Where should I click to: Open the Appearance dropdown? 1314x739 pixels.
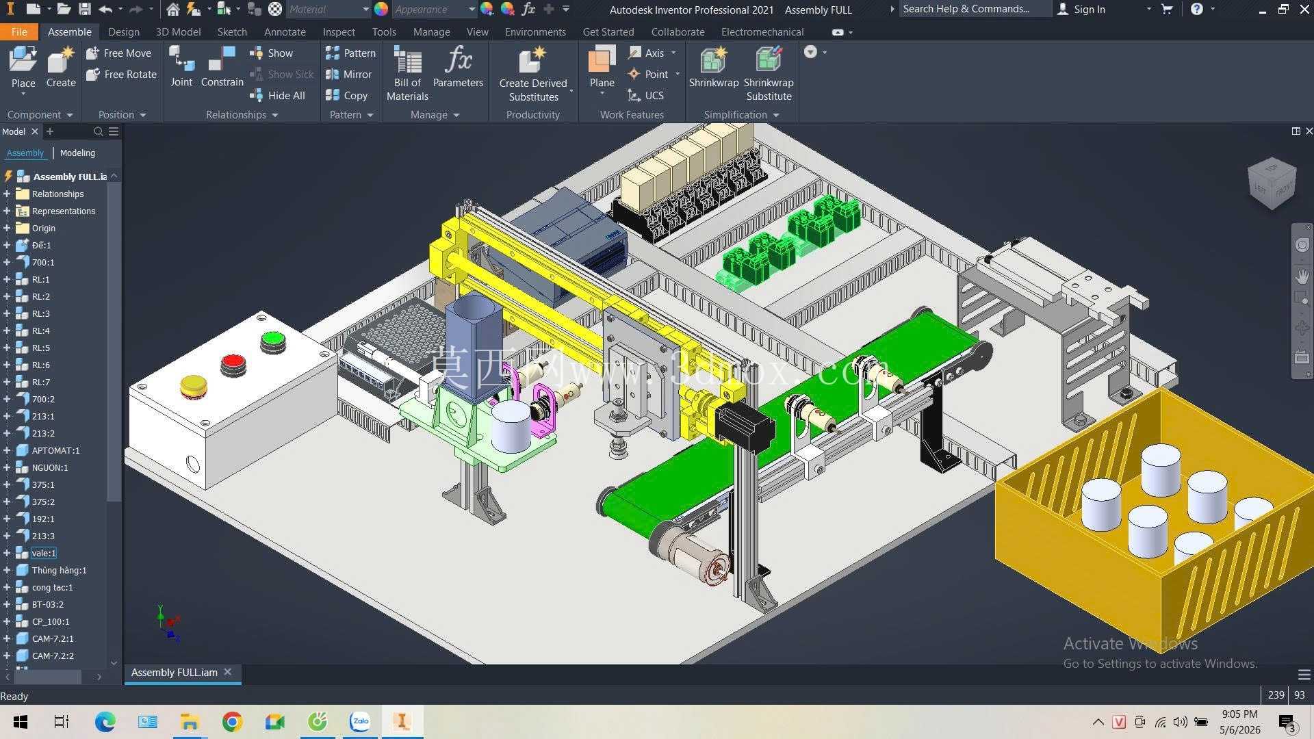[x=434, y=10]
